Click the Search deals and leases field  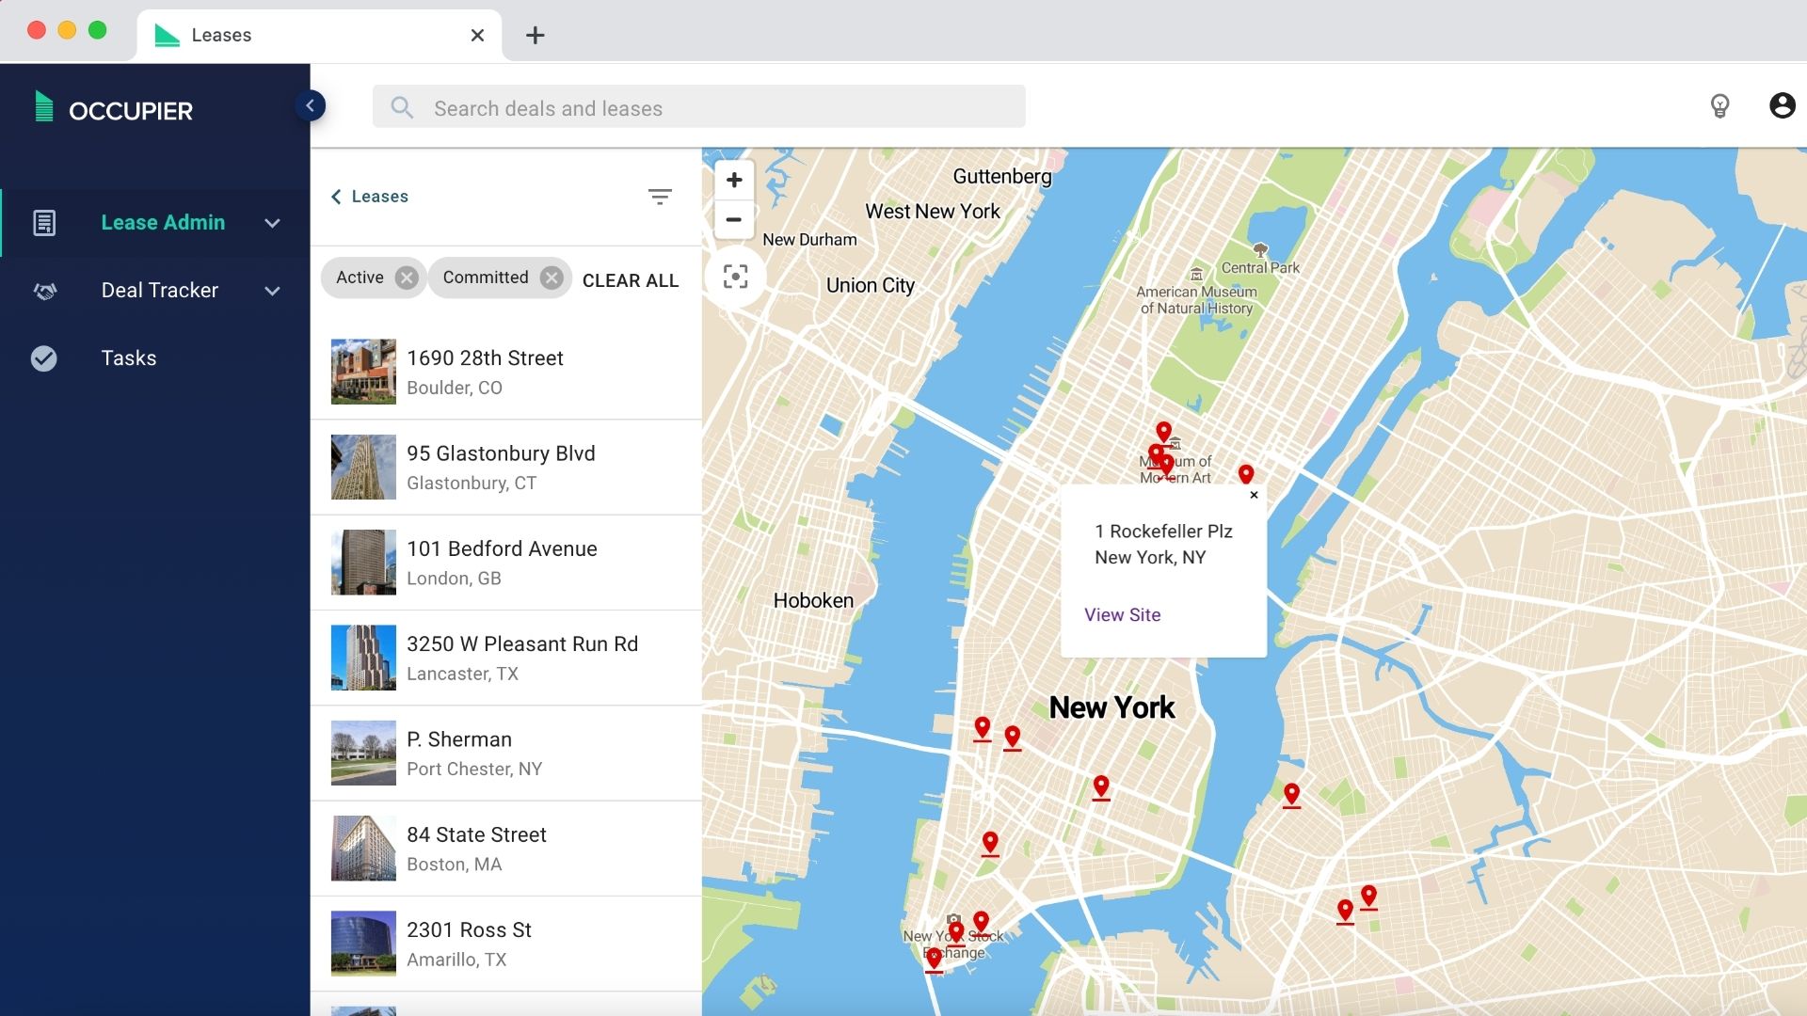point(698,108)
